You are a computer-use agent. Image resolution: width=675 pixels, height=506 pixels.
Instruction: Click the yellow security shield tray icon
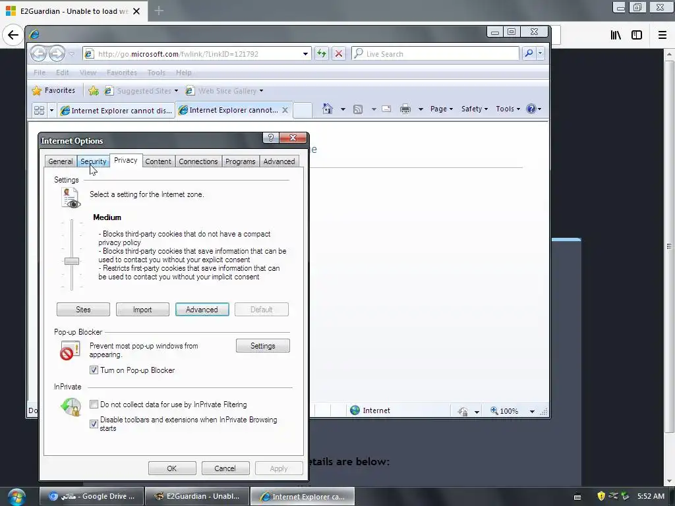tap(601, 496)
